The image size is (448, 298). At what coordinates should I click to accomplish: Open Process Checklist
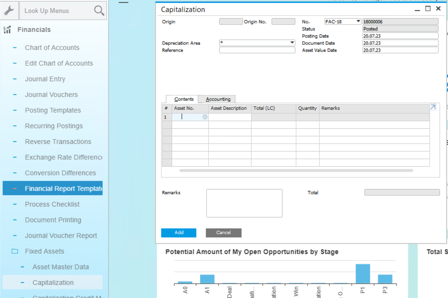click(52, 204)
